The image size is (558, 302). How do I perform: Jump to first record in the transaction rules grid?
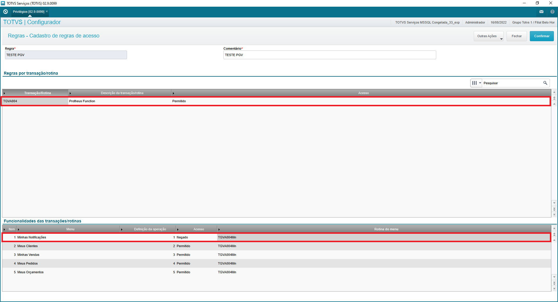554,92
